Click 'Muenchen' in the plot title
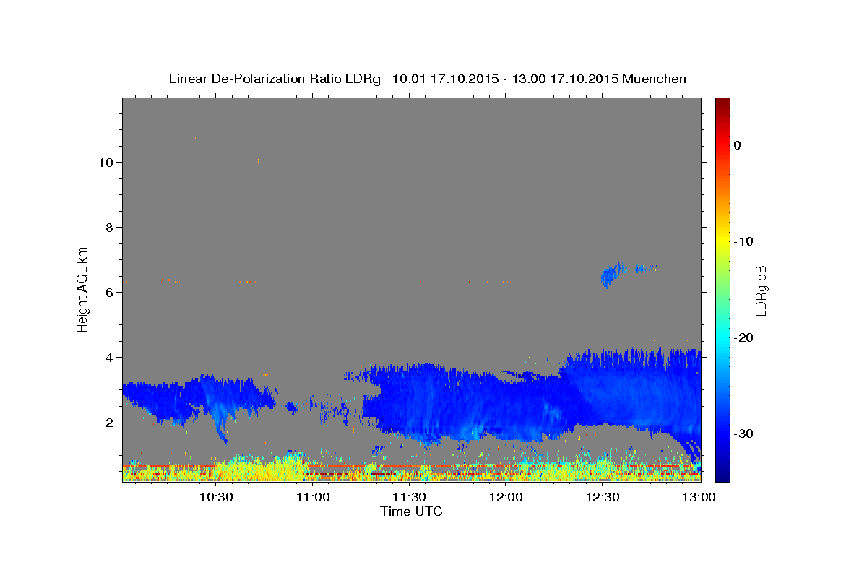 [654, 79]
